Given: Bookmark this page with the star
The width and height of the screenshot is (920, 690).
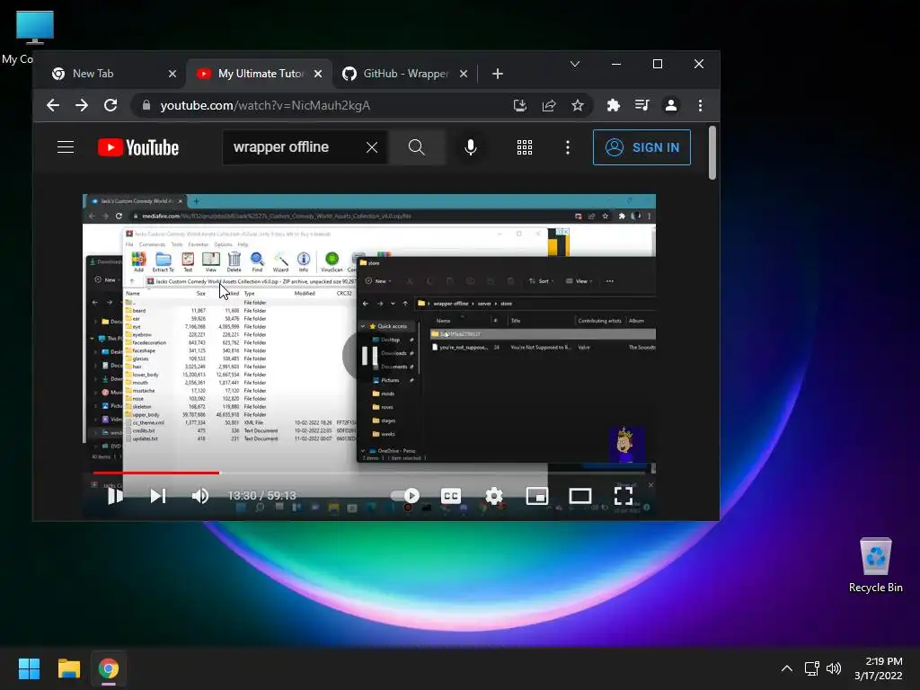Looking at the screenshot, I should [x=578, y=105].
